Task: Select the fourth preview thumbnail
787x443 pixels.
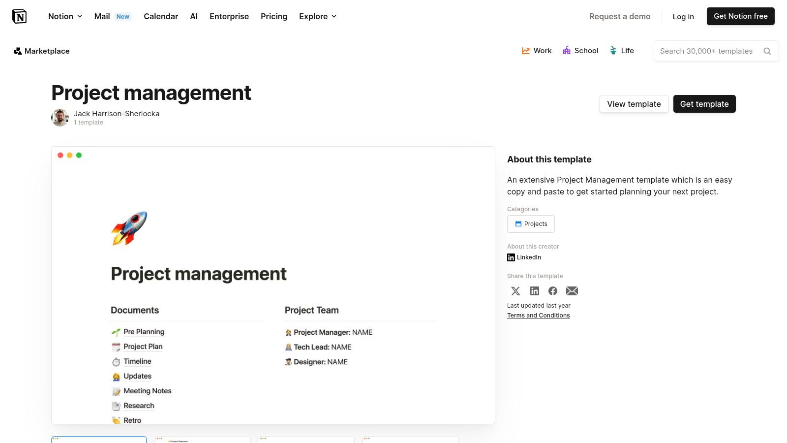Action: click(x=410, y=440)
